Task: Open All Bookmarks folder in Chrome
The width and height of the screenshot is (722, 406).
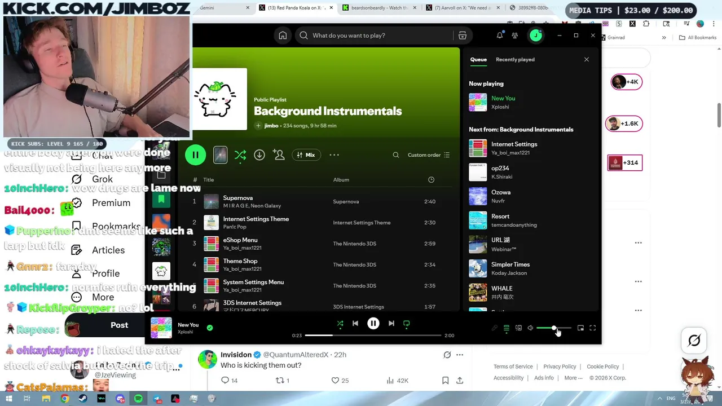Action: point(698,38)
